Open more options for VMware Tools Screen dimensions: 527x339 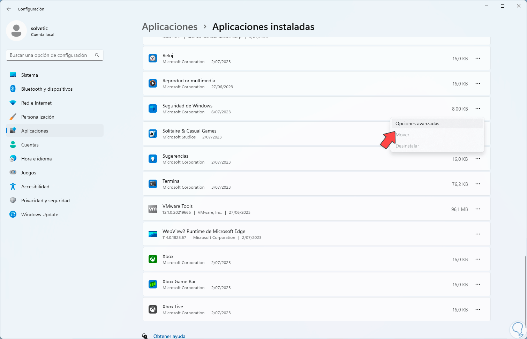click(x=478, y=209)
